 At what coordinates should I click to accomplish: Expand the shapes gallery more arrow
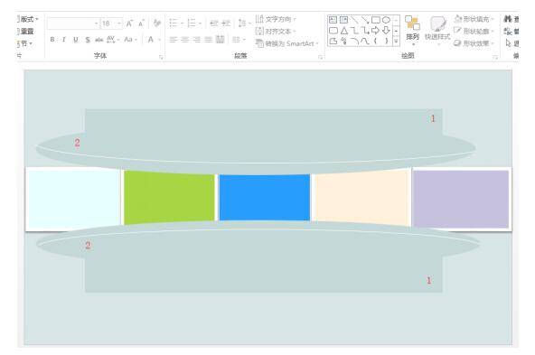point(396,42)
